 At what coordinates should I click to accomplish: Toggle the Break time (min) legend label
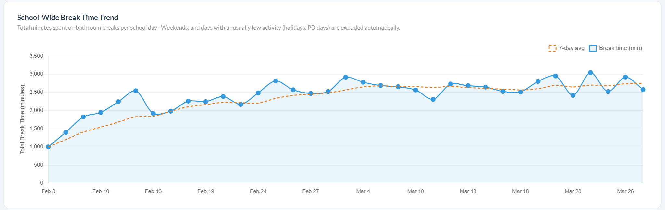(x=620, y=48)
